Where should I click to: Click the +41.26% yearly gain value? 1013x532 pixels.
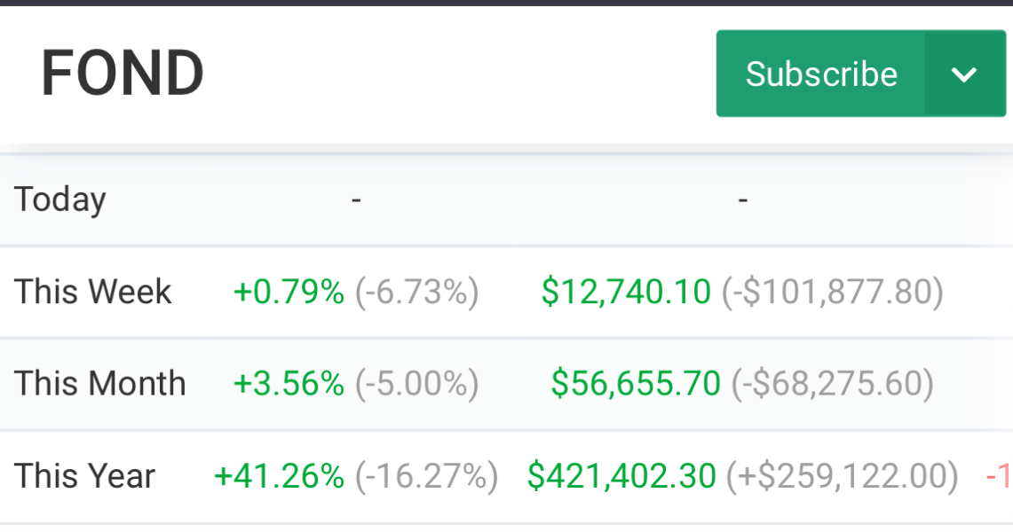[x=279, y=476]
